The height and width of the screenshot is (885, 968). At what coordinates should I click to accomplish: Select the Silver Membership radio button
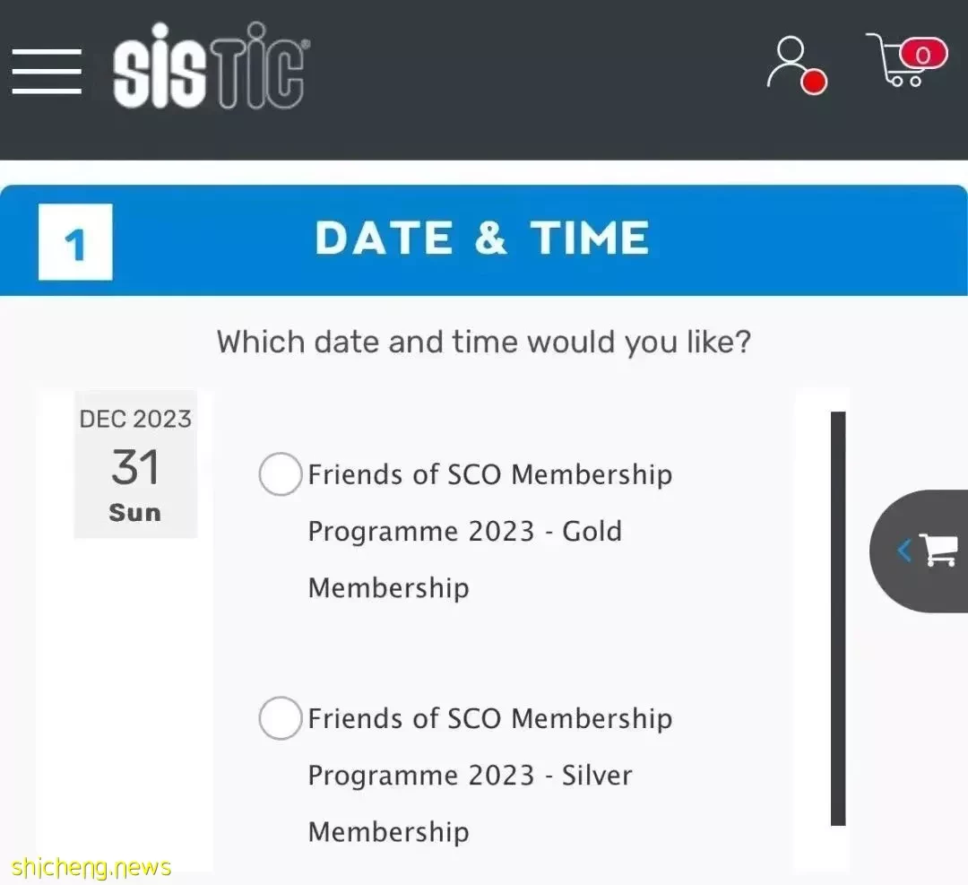pos(281,718)
